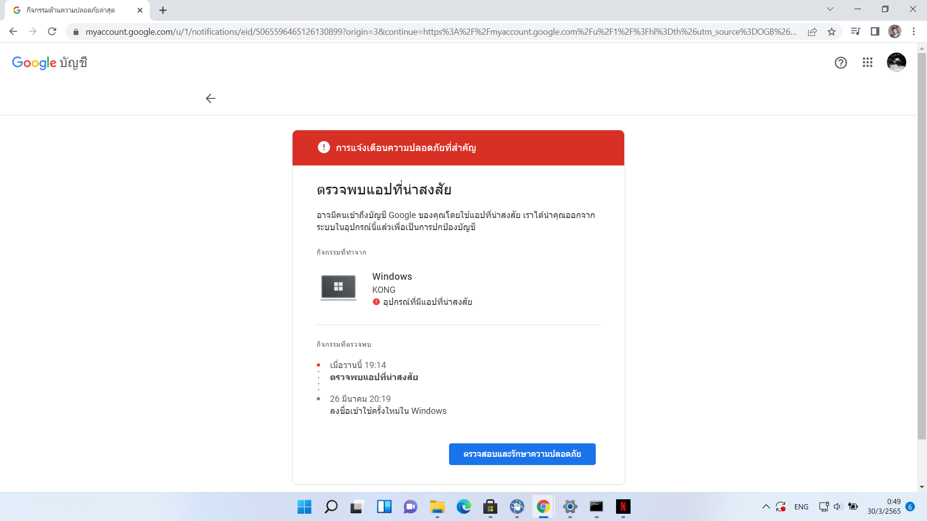Viewport: 927px width, 521px height.
Task: Open the clock and date in taskbar
Action: pyautogui.click(x=884, y=507)
